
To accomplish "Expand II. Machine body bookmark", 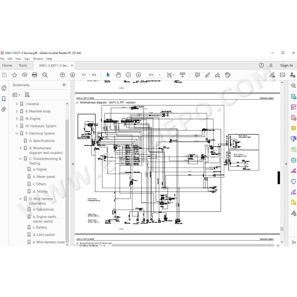I will pos(17,111).
